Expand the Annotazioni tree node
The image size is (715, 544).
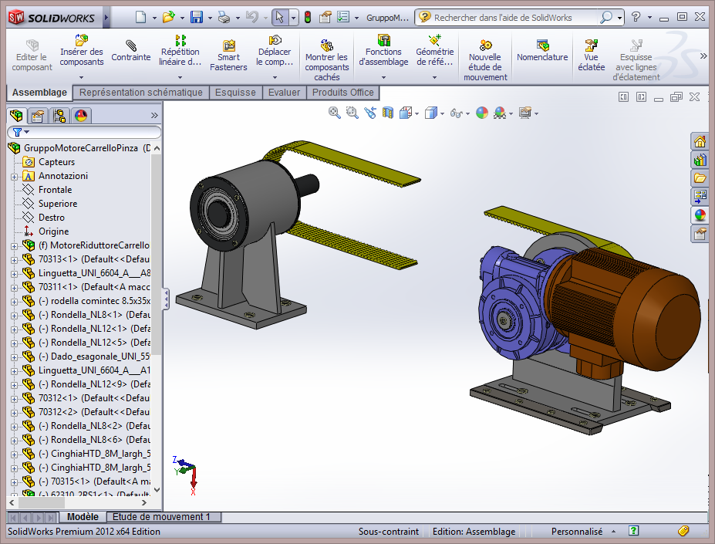click(x=14, y=176)
